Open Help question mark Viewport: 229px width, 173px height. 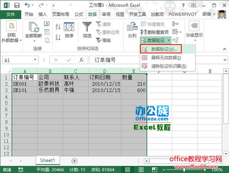point(183,6)
